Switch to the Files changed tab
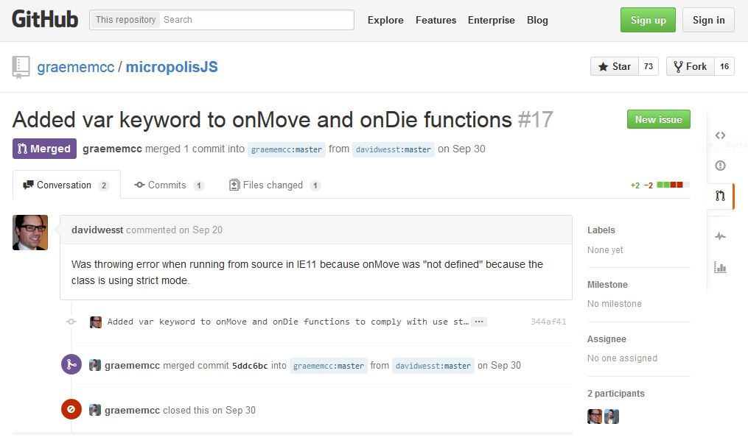Viewport: 748px width, 443px height. [x=274, y=185]
